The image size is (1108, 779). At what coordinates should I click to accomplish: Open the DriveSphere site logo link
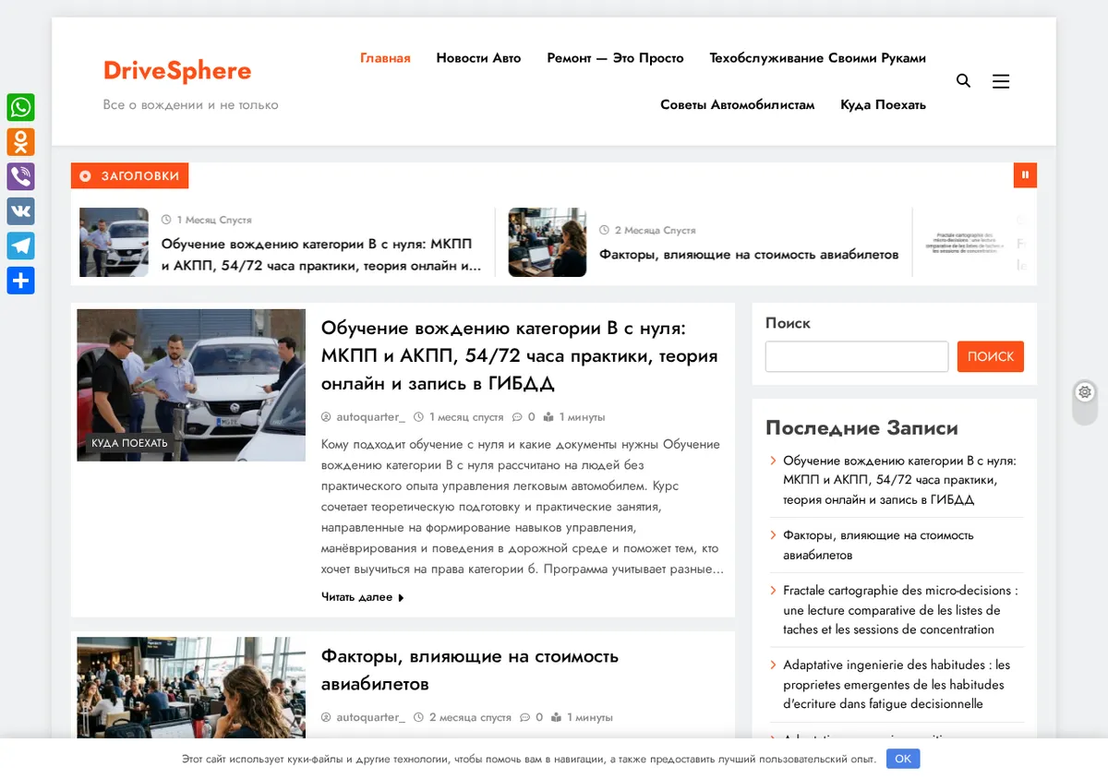click(x=177, y=70)
